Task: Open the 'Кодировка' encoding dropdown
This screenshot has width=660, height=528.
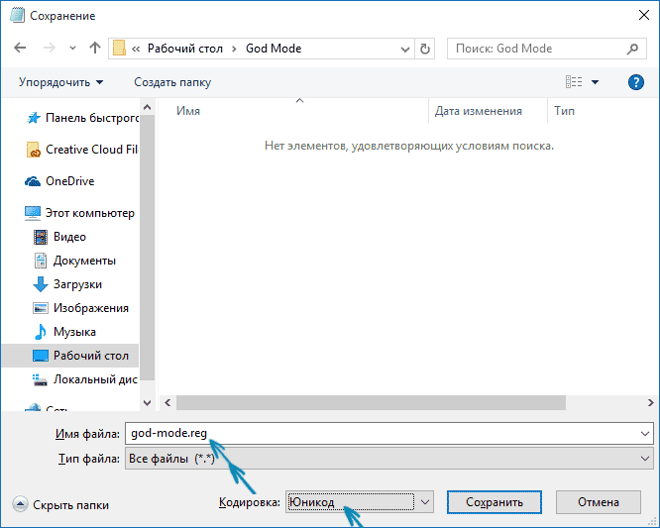Action: [x=360, y=502]
